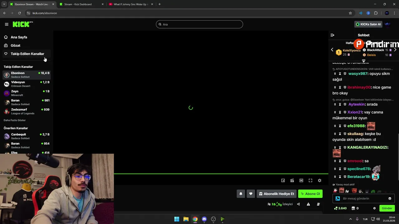The image size is (399, 224).
Task: Reload the page in Chrome
Action: point(19,13)
